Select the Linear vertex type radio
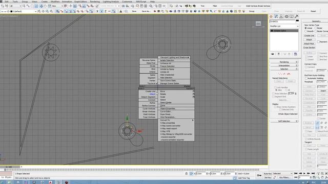 (305, 28)
